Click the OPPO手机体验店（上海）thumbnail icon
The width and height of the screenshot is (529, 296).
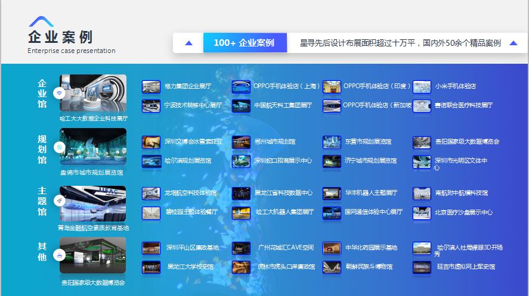tap(241, 86)
